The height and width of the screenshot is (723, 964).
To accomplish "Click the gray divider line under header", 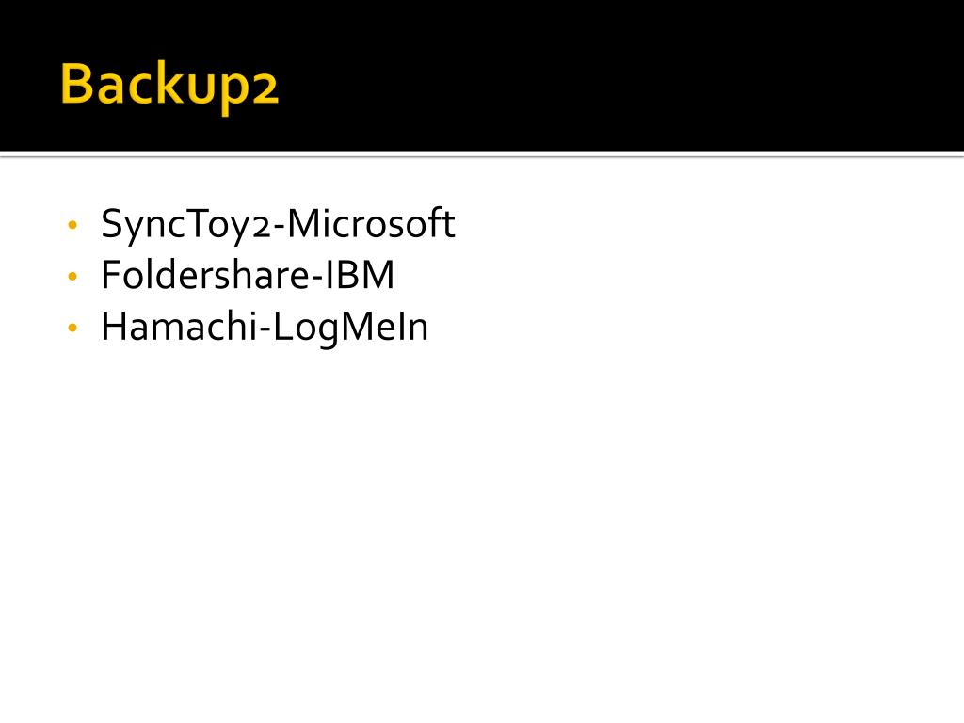I will (x=482, y=155).
